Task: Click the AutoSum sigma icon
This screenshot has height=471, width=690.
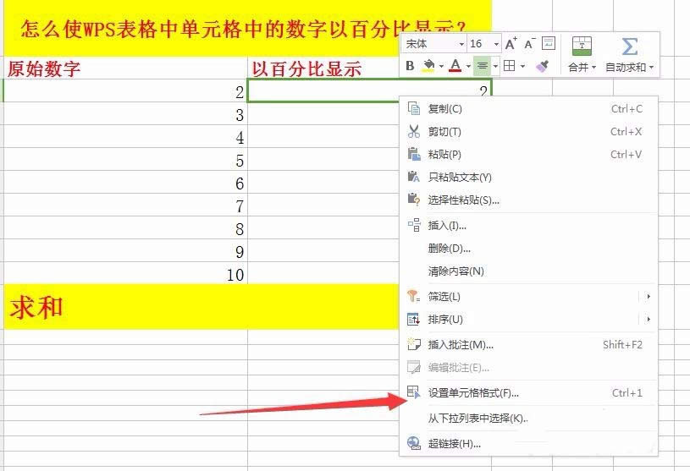Action: pyautogui.click(x=630, y=47)
